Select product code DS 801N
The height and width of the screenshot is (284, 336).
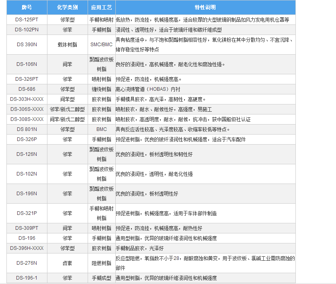[27, 129]
